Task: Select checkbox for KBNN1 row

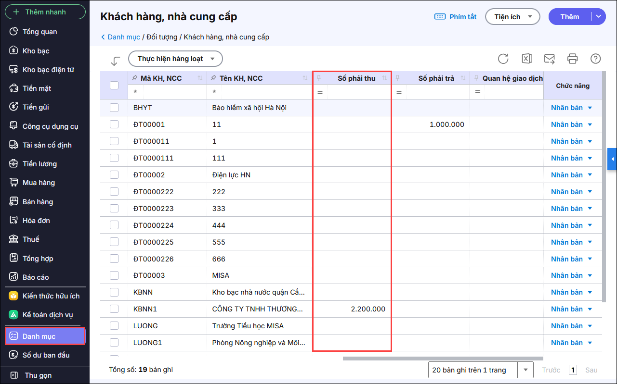Action: click(114, 309)
